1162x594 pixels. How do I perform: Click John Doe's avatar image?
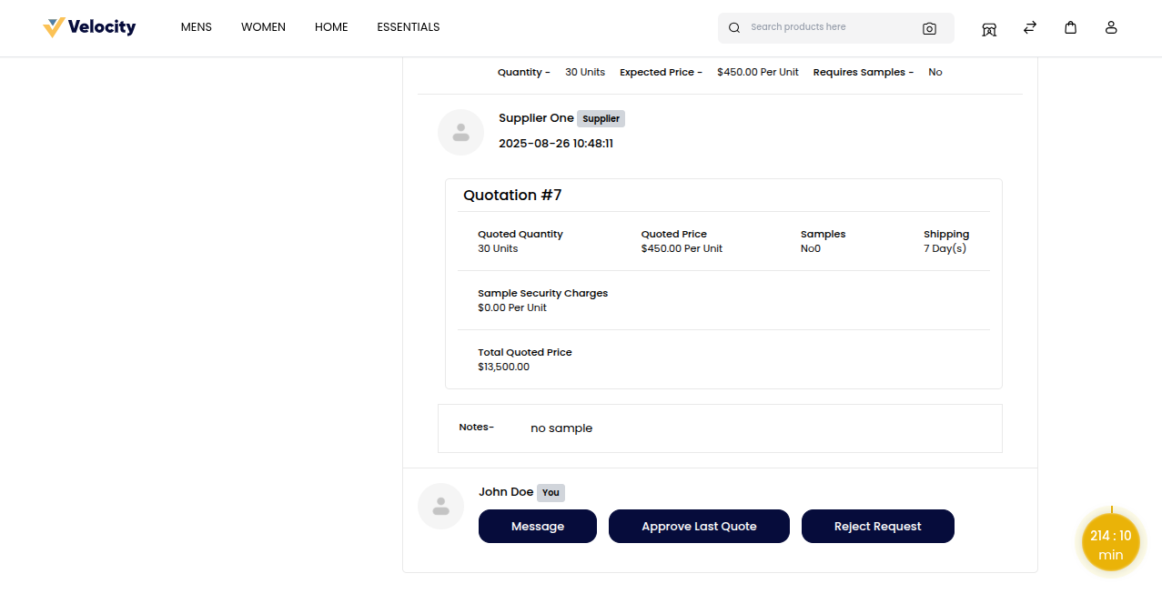440,506
